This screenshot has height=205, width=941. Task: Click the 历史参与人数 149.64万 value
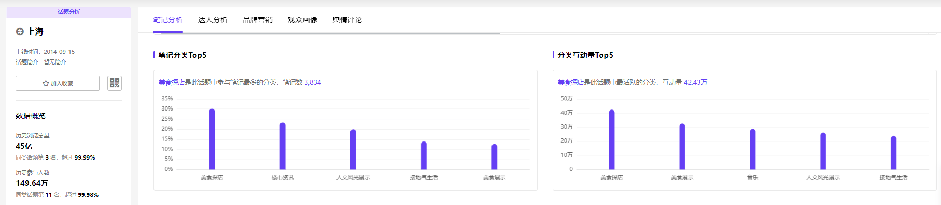coord(32,183)
